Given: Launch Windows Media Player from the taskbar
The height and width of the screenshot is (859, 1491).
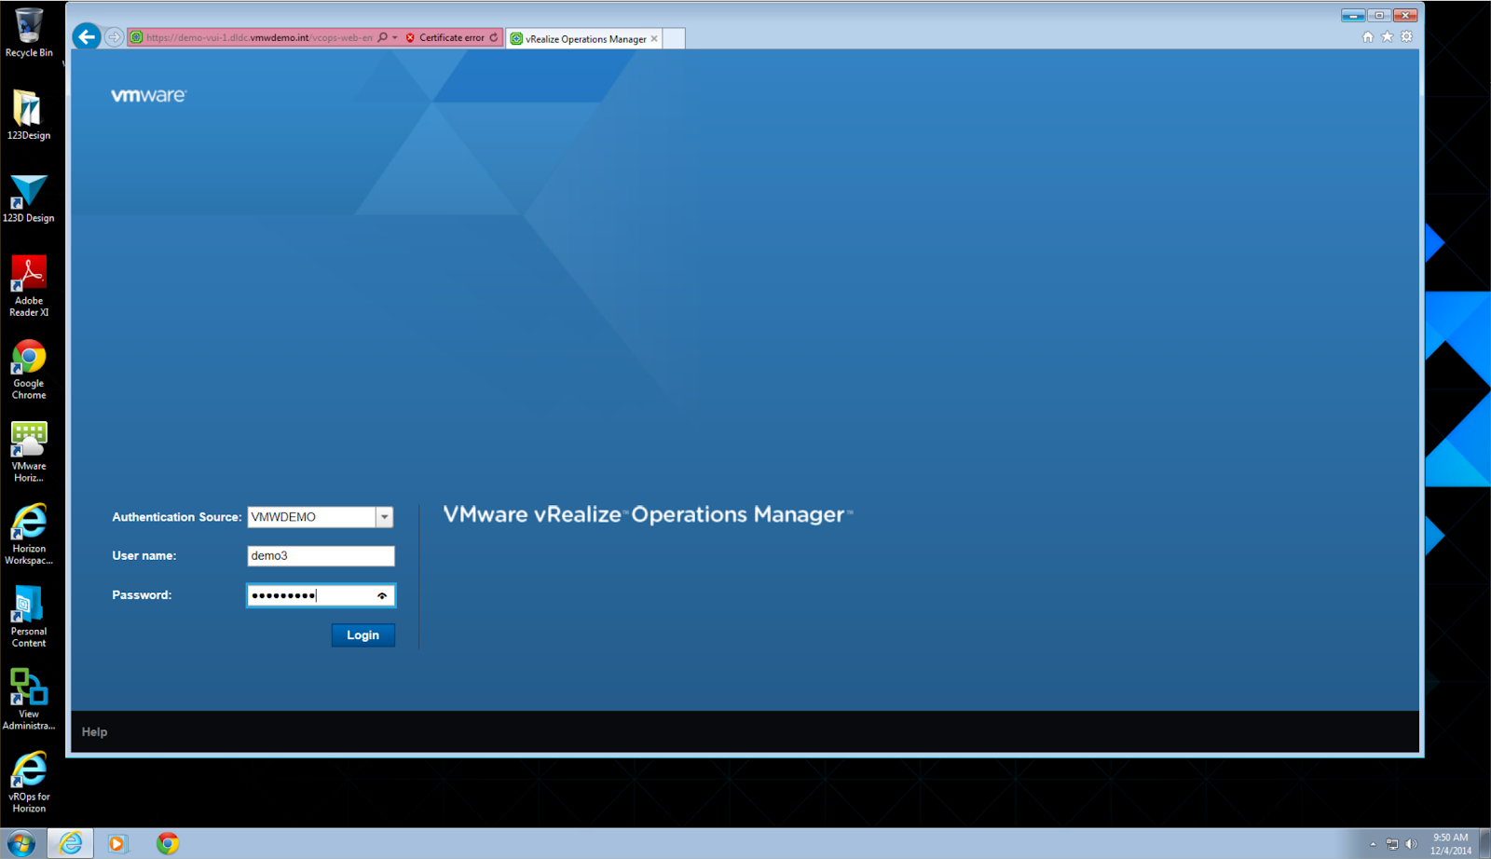Looking at the screenshot, I should 116,844.
